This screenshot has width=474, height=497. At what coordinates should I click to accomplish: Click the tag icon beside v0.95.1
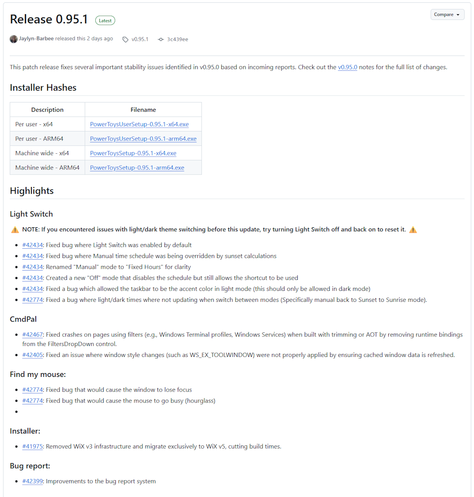(x=126, y=39)
